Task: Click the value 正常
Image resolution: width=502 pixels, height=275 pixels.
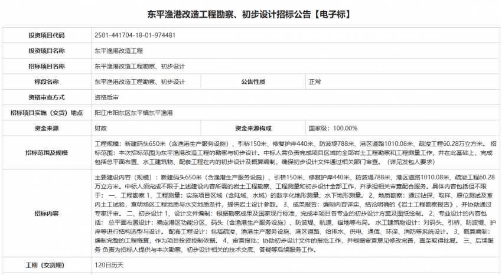Action: 315,82
